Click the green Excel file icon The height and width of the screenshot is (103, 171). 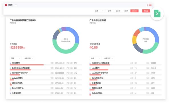[x=157, y=13]
